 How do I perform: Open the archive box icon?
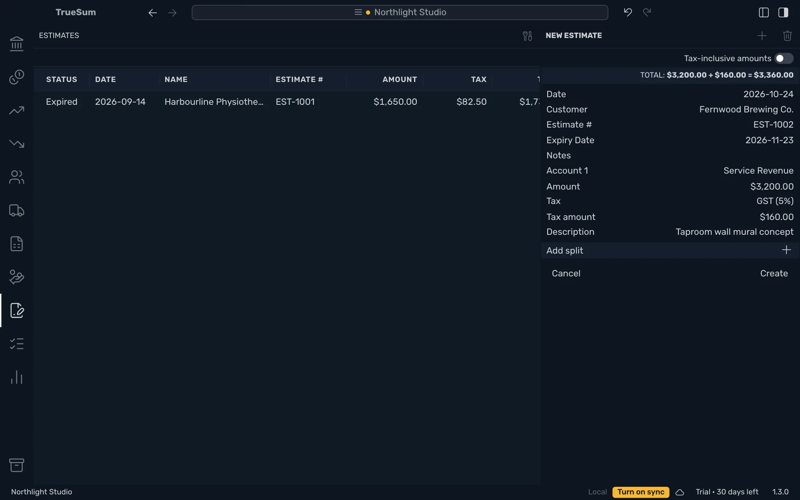pyautogui.click(x=16, y=465)
